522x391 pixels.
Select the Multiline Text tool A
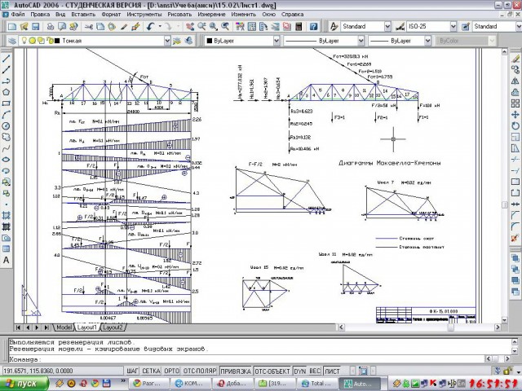pyautogui.click(x=6, y=260)
